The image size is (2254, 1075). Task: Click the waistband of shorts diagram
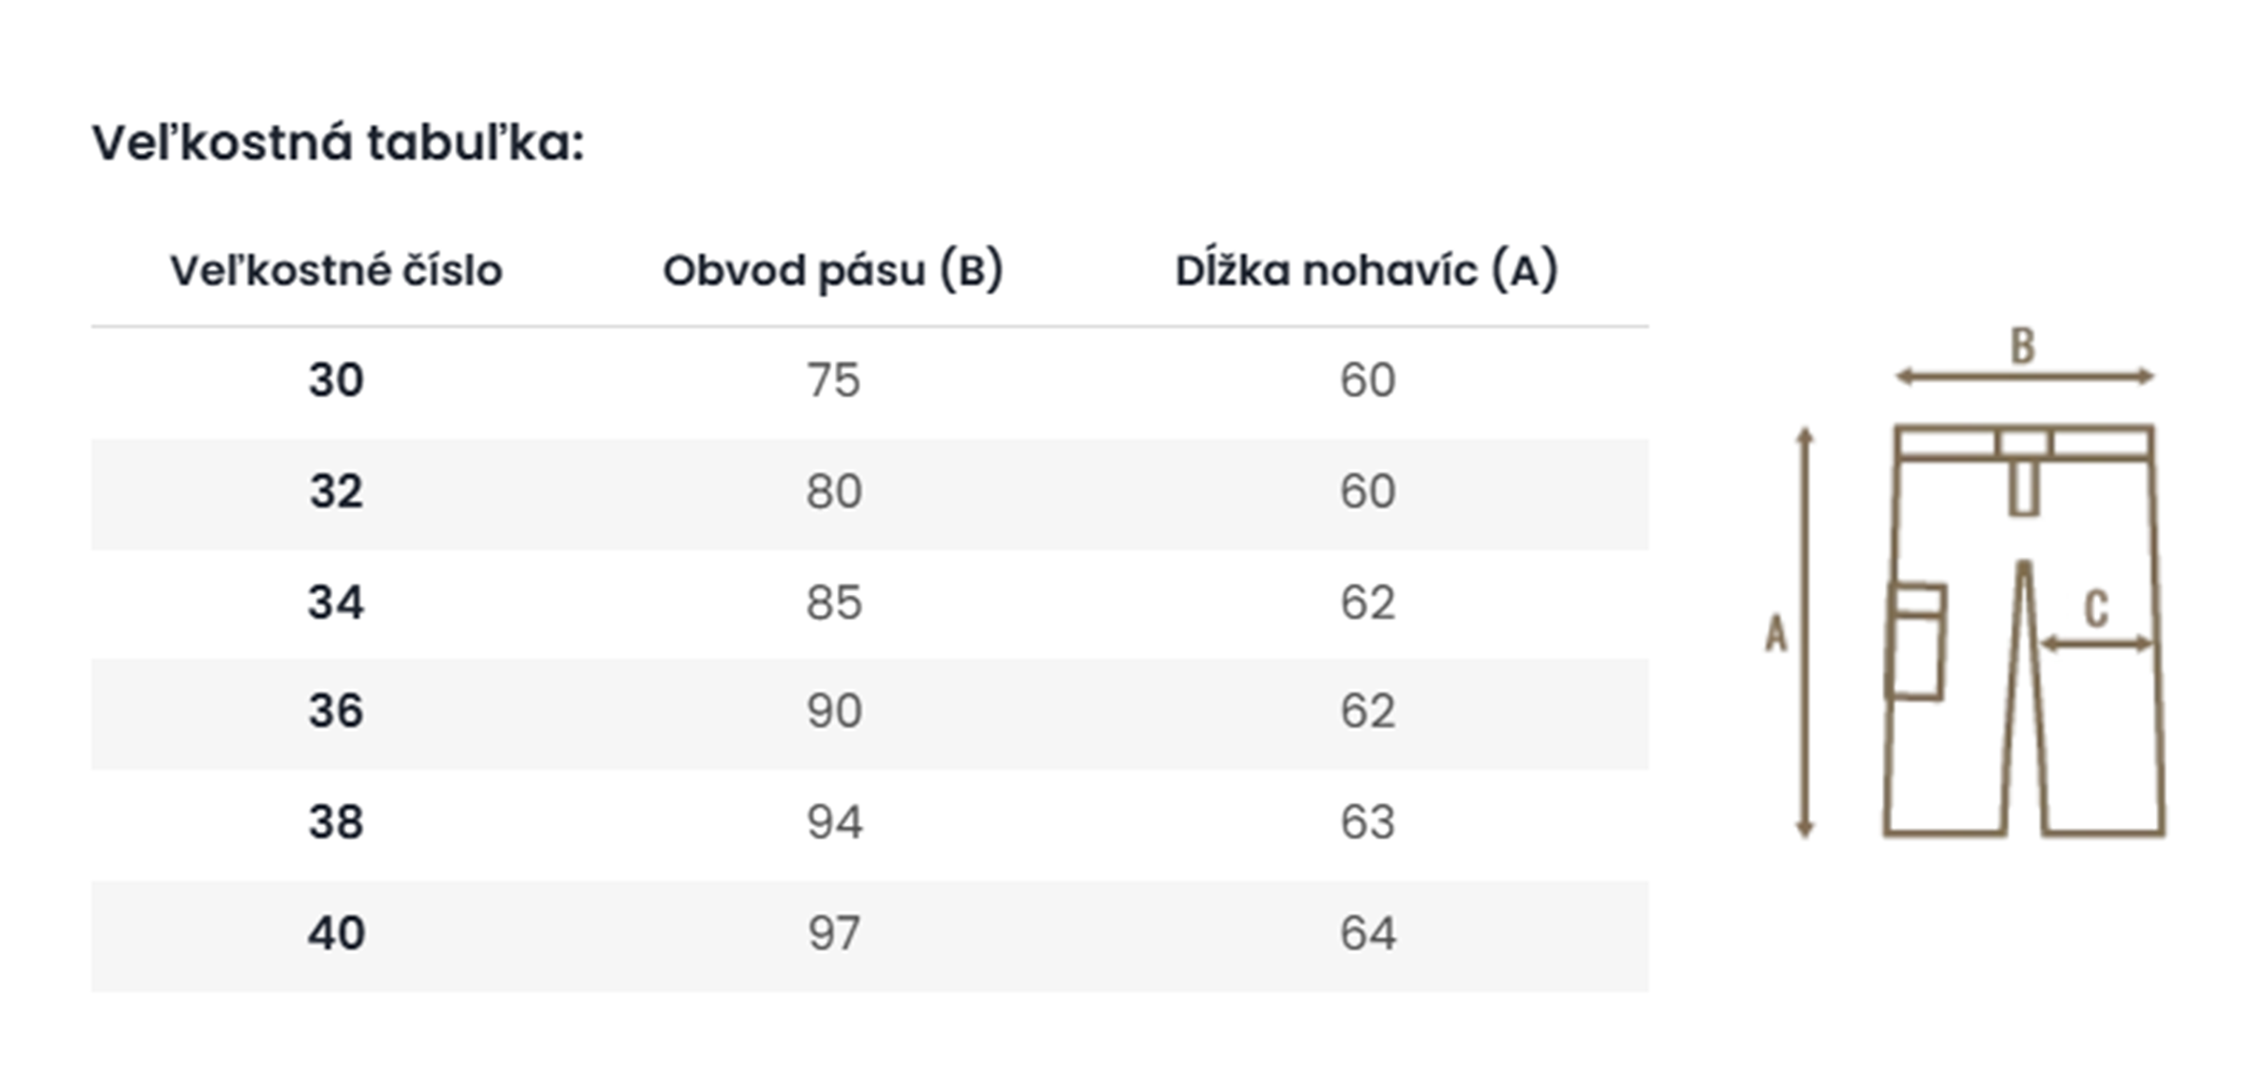pos(2024,443)
